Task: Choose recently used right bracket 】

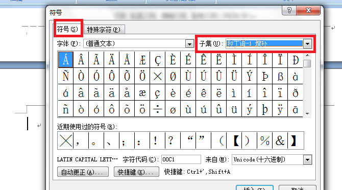Action: click(x=296, y=140)
